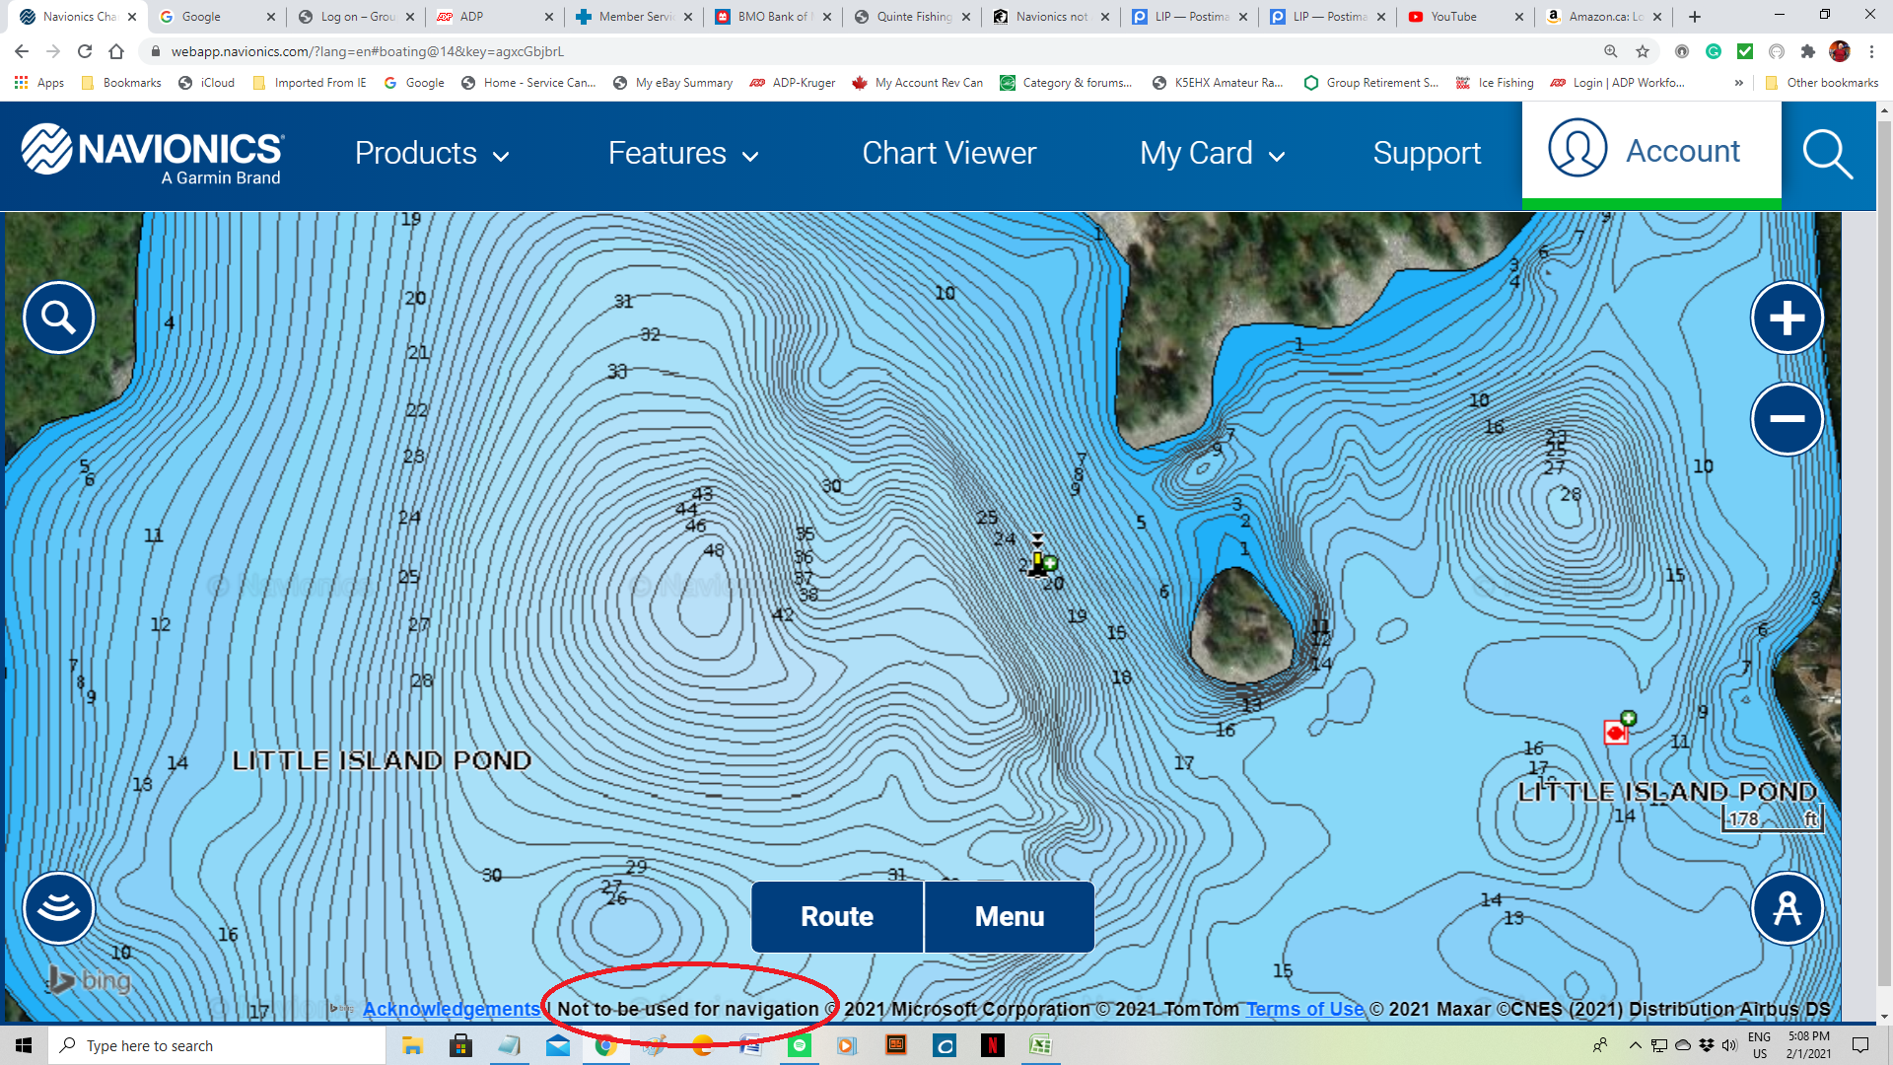Expand the Products dropdown menu
Screen dimensions: 1893x1065
coord(432,154)
